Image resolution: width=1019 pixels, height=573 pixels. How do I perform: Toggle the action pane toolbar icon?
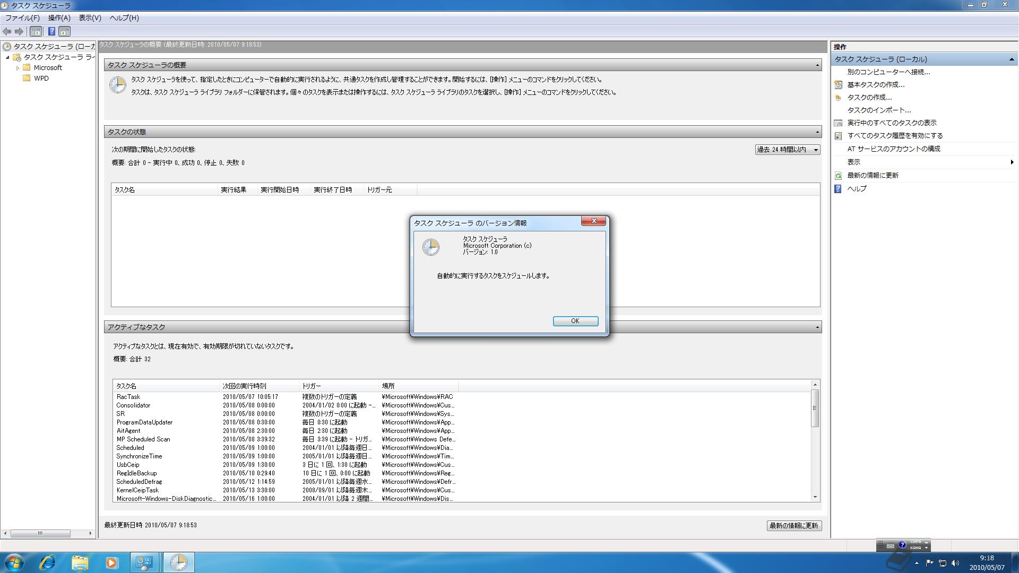[x=65, y=31]
